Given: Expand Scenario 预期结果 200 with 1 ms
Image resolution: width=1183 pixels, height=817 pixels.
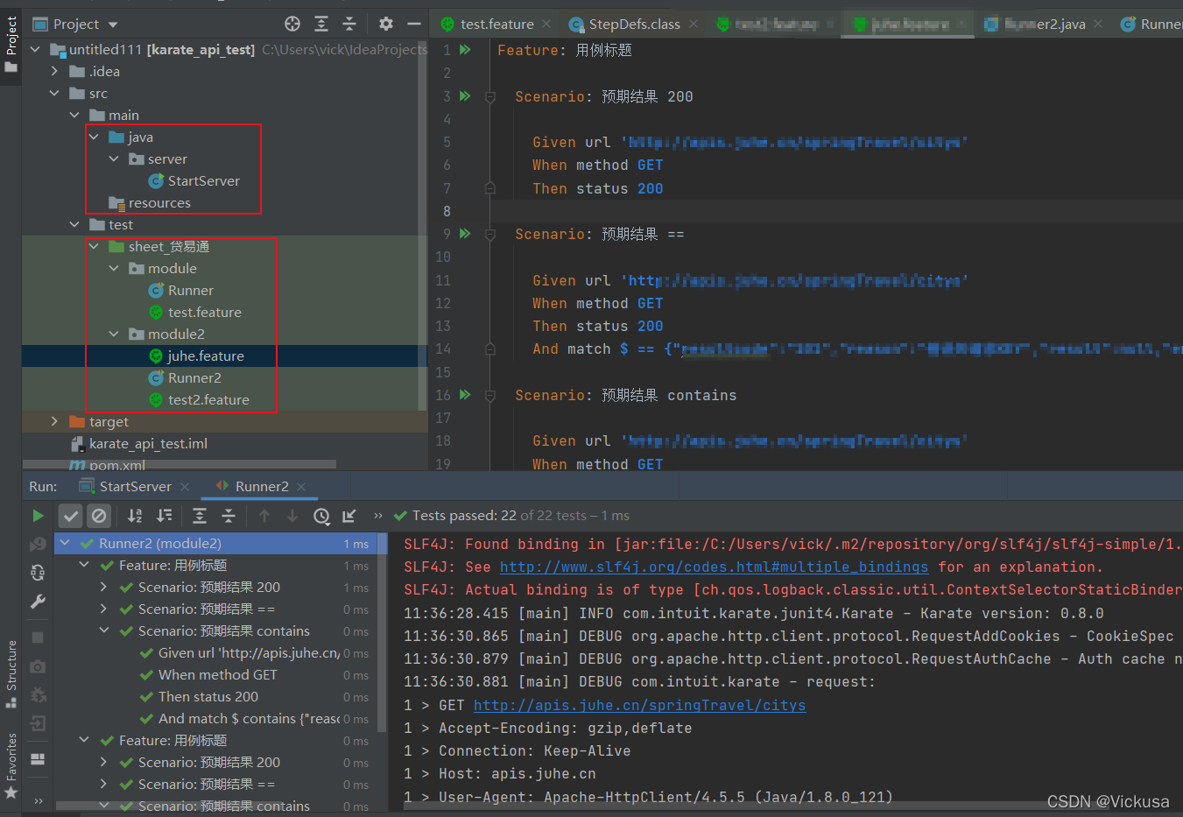Looking at the screenshot, I should tap(103, 587).
